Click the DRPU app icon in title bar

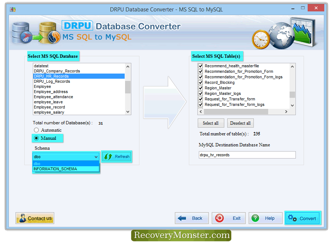[13, 9]
